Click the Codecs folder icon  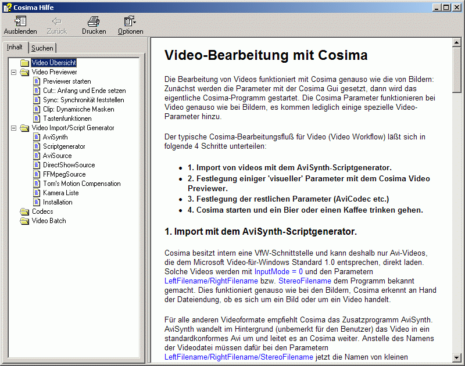pyautogui.click(x=24, y=211)
